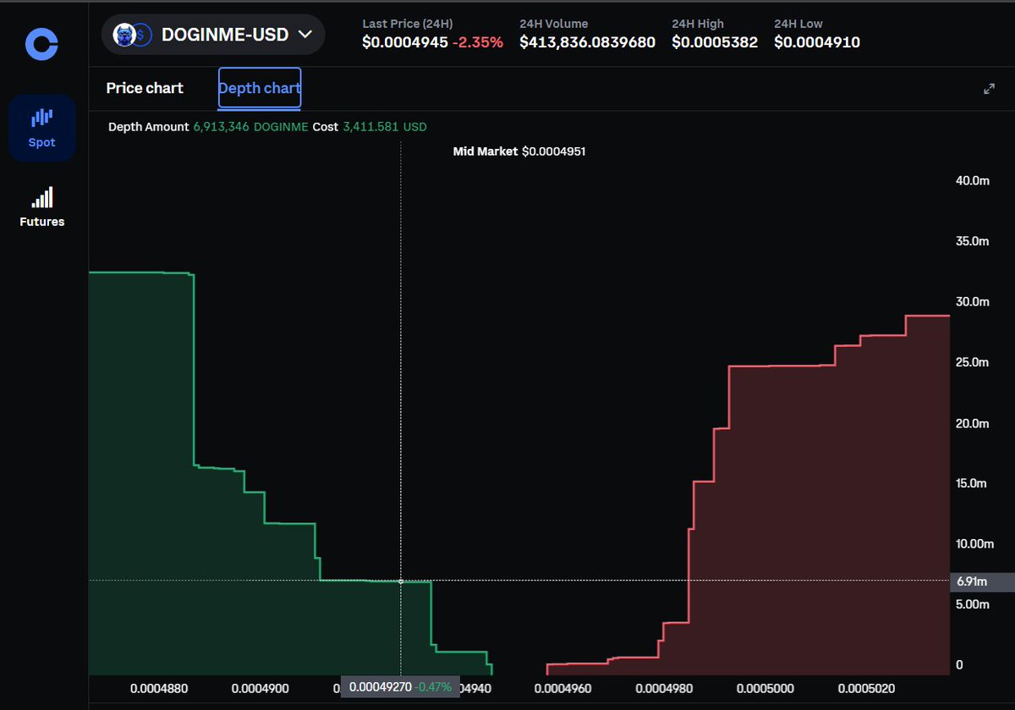Click the 0.0004900 x-axis price label
The width and height of the screenshot is (1015, 710).
[x=260, y=688]
